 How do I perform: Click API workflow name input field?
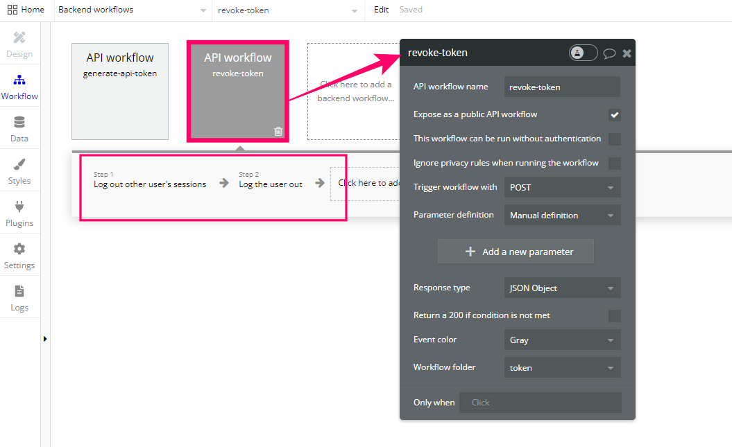click(562, 87)
